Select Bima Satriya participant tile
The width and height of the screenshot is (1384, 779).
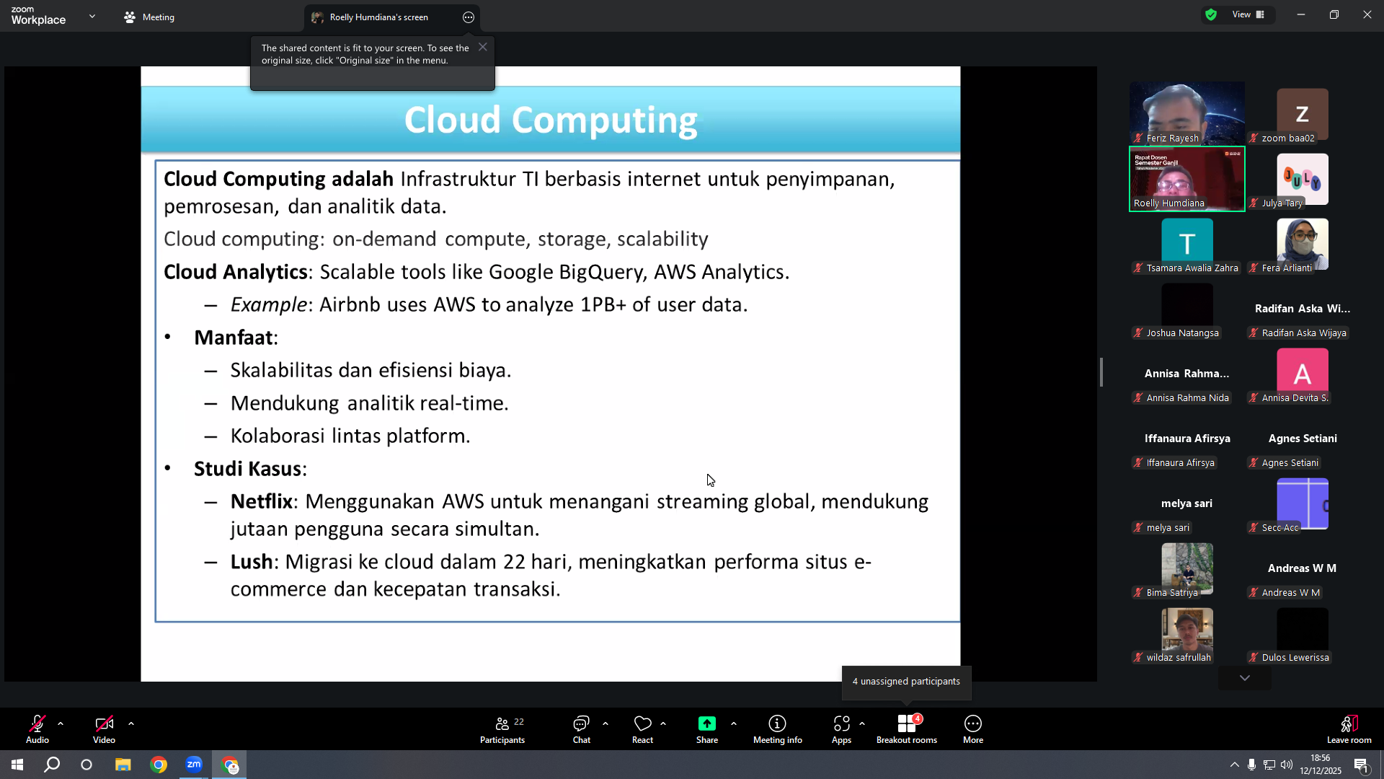pyautogui.click(x=1187, y=568)
